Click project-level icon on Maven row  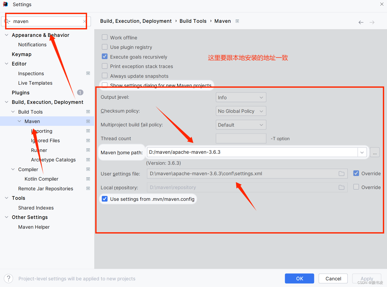[88, 121]
